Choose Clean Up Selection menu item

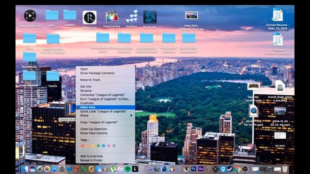coord(106,129)
